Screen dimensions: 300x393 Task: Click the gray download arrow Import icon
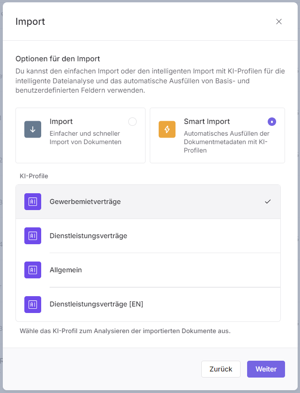[33, 130]
